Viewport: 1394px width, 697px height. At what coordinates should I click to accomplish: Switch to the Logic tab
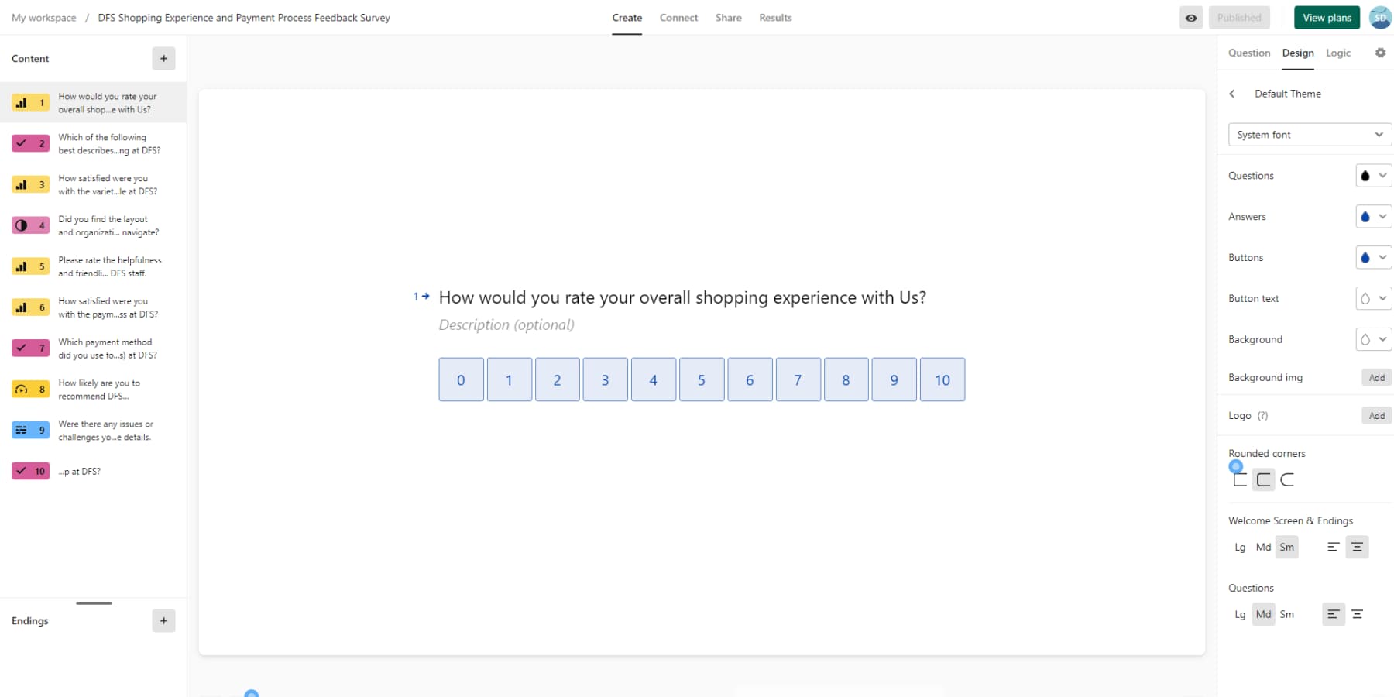[x=1338, y=53]
